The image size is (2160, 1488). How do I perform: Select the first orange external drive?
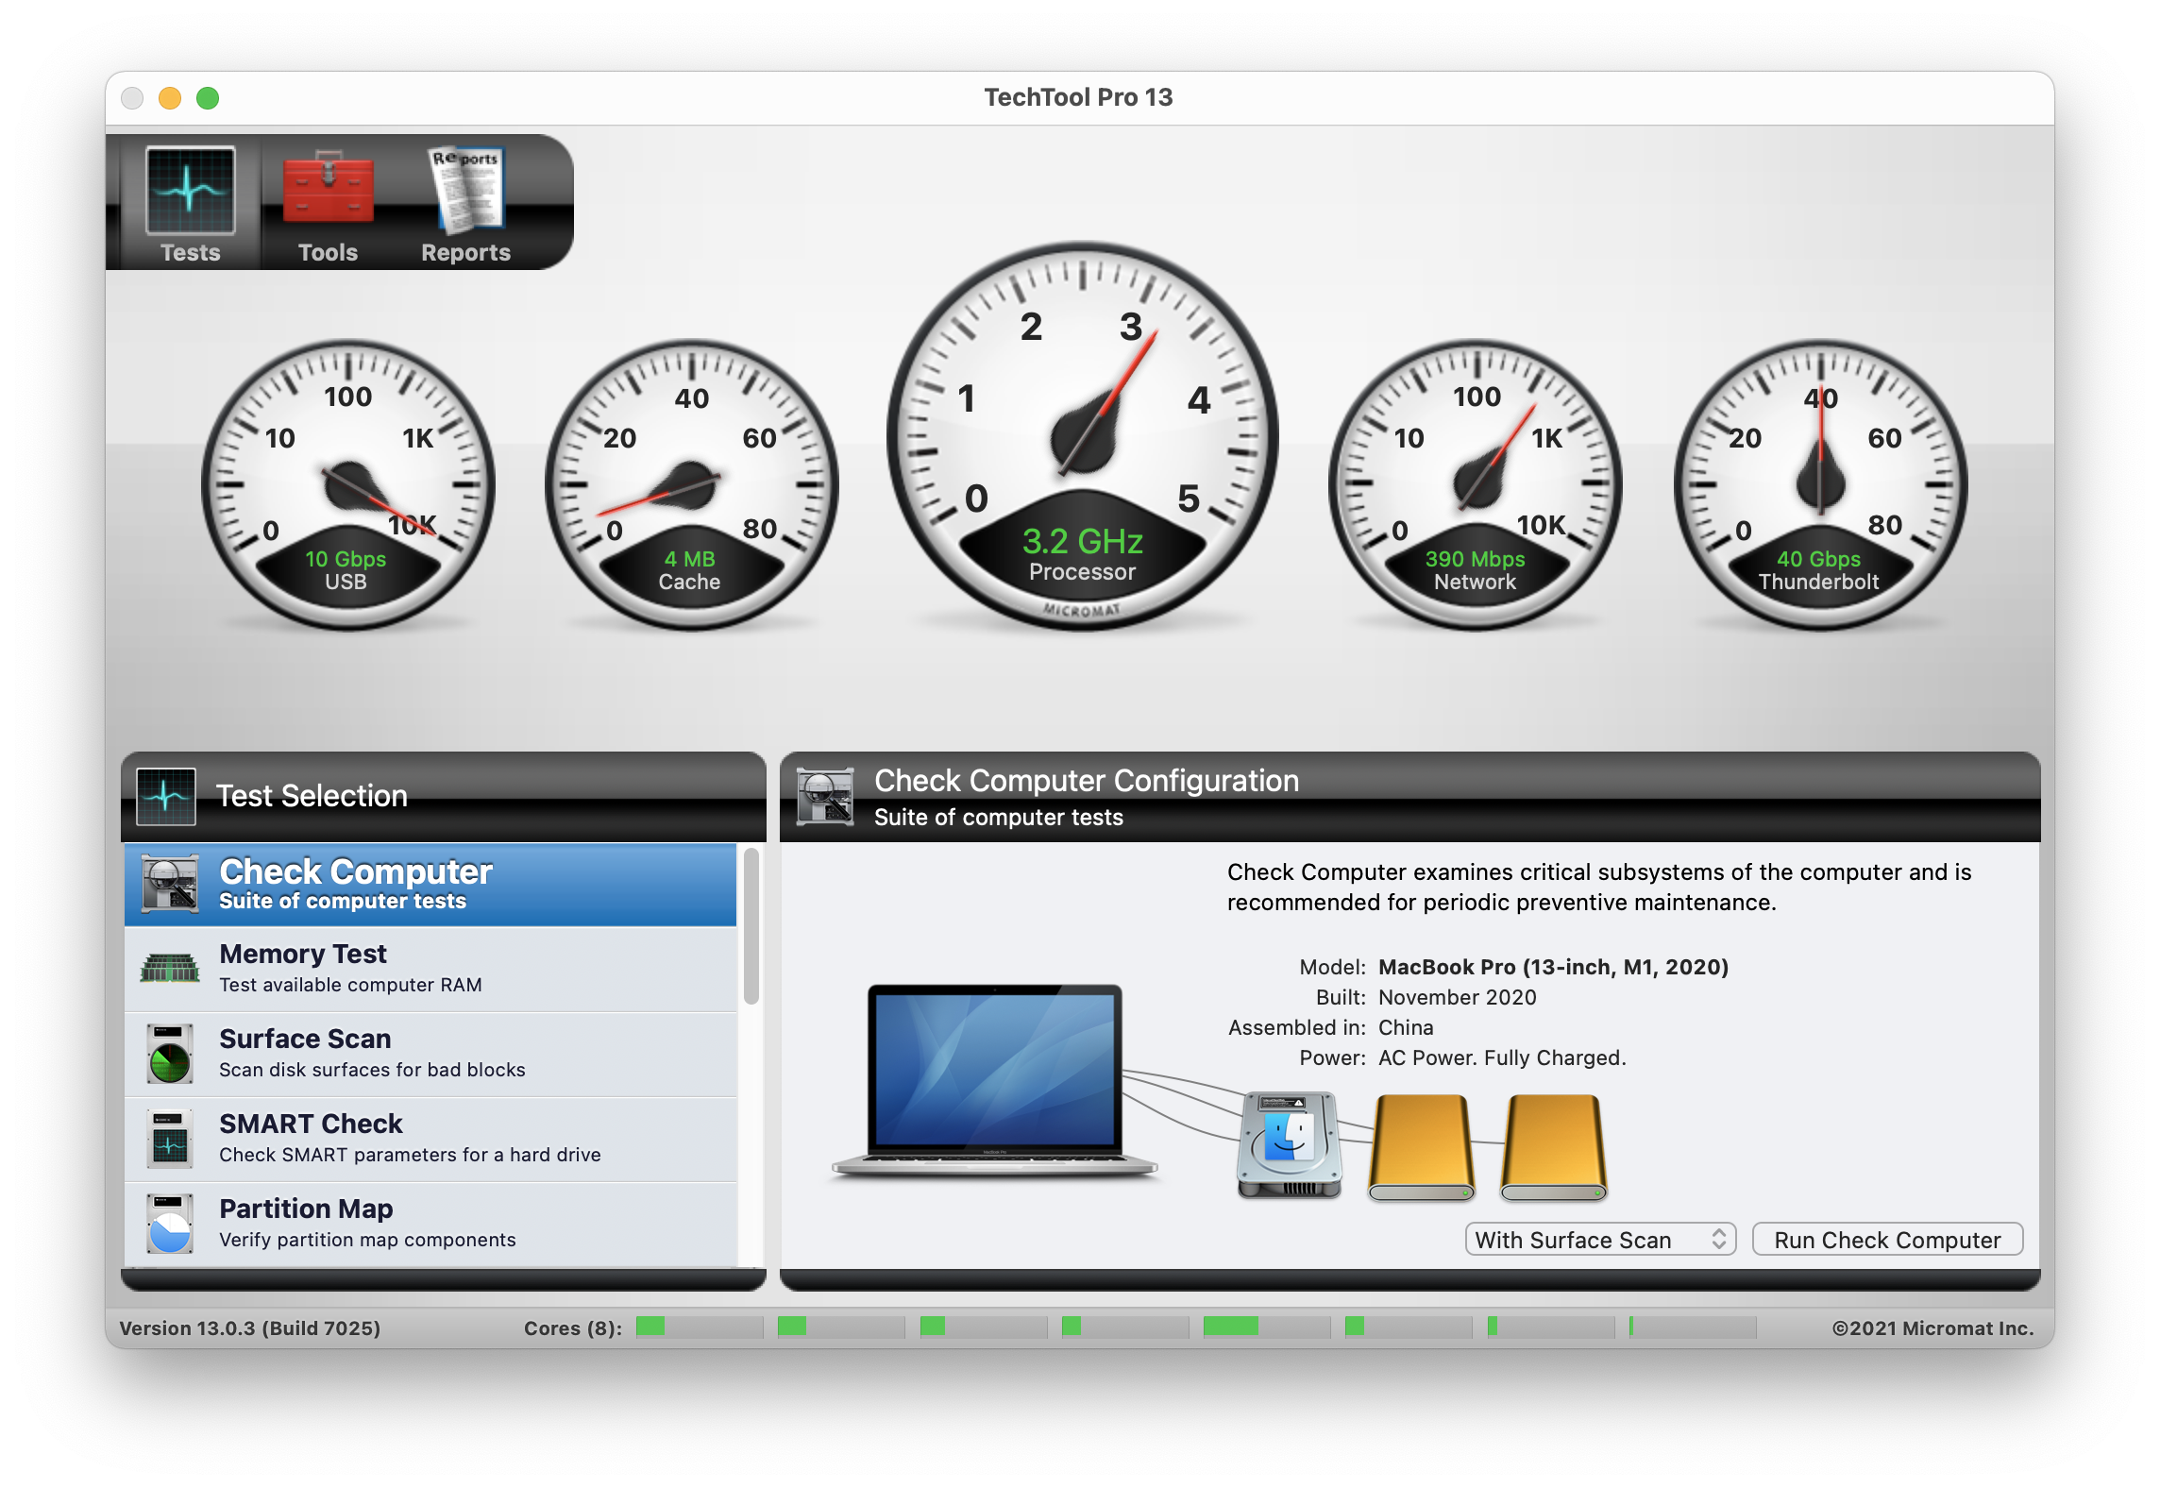coord(1422,1147)
